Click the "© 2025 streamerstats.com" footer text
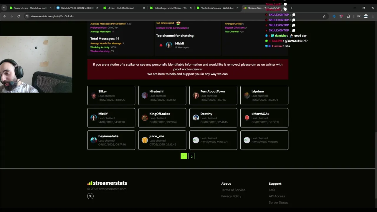The height and width of the screenshot is (212, 377). pos(107,189)
